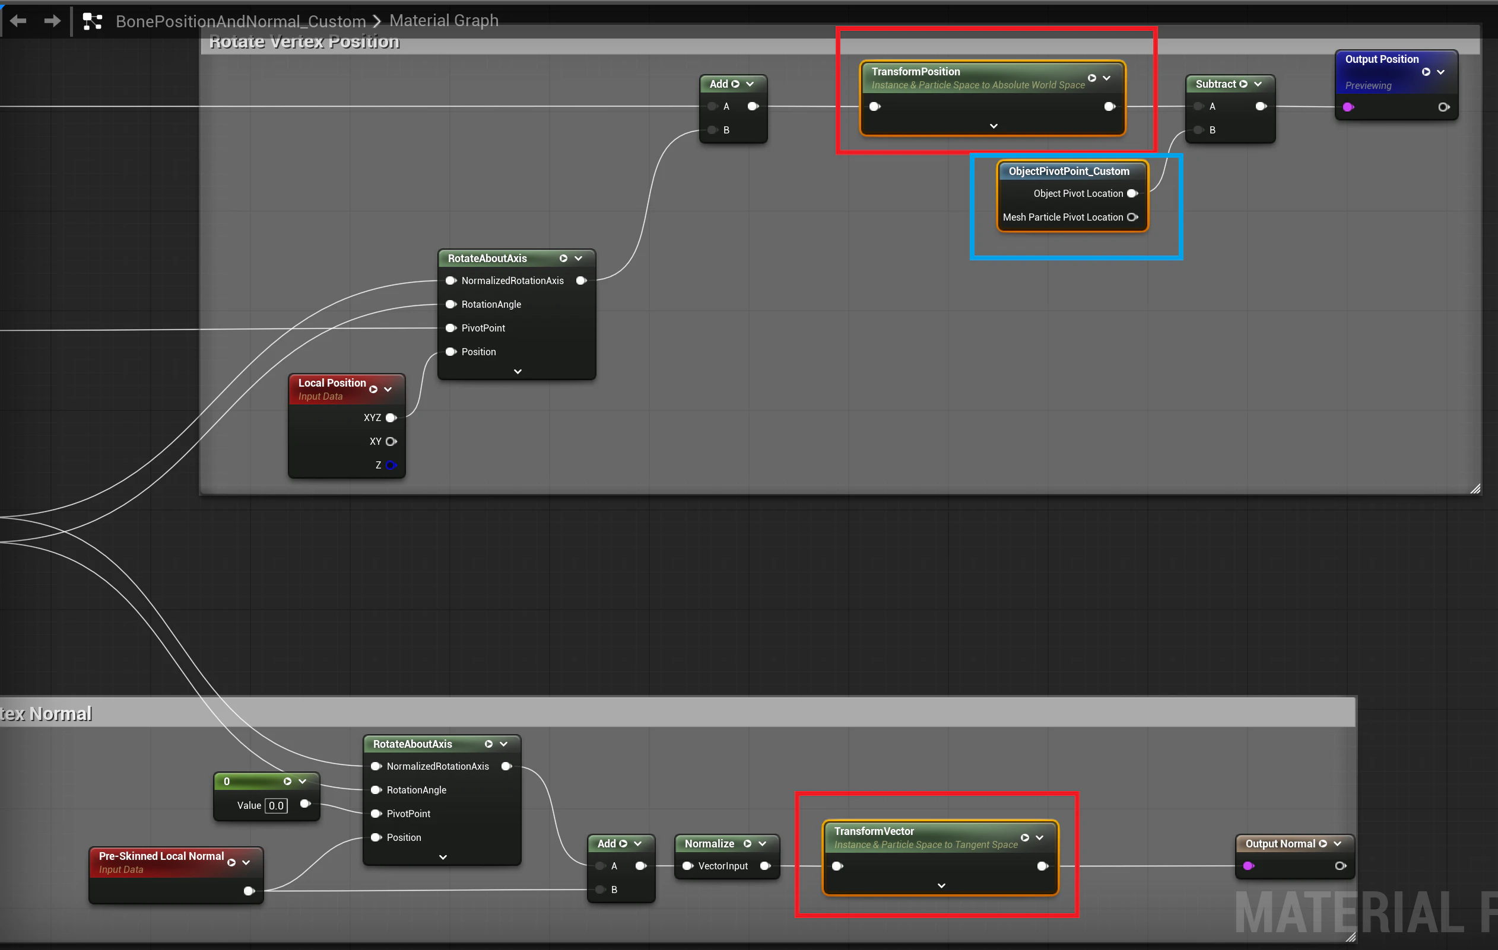The height and width of the screenshot is (950, 1498).
Task: Toggle preview on the Output Position node
Action: pyautogui.click(x=1426, y=72)
